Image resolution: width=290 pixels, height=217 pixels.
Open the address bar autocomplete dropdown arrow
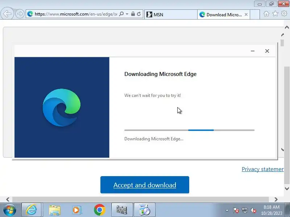tap(127, 14)
